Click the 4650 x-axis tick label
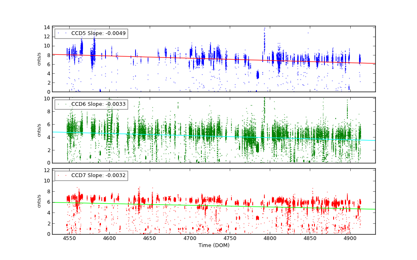The height and width of the screenshot is (260, 417). pos(149,238)
